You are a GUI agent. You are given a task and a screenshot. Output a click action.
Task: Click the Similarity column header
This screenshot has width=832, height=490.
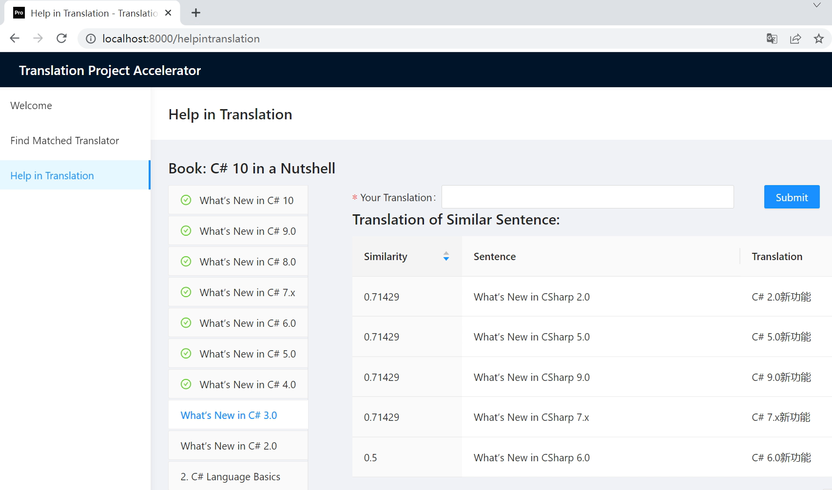pos(407,256)
